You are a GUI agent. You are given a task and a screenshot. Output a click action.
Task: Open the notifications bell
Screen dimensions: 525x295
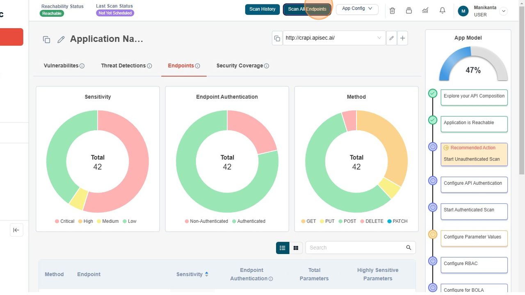[x=442, y=10]
